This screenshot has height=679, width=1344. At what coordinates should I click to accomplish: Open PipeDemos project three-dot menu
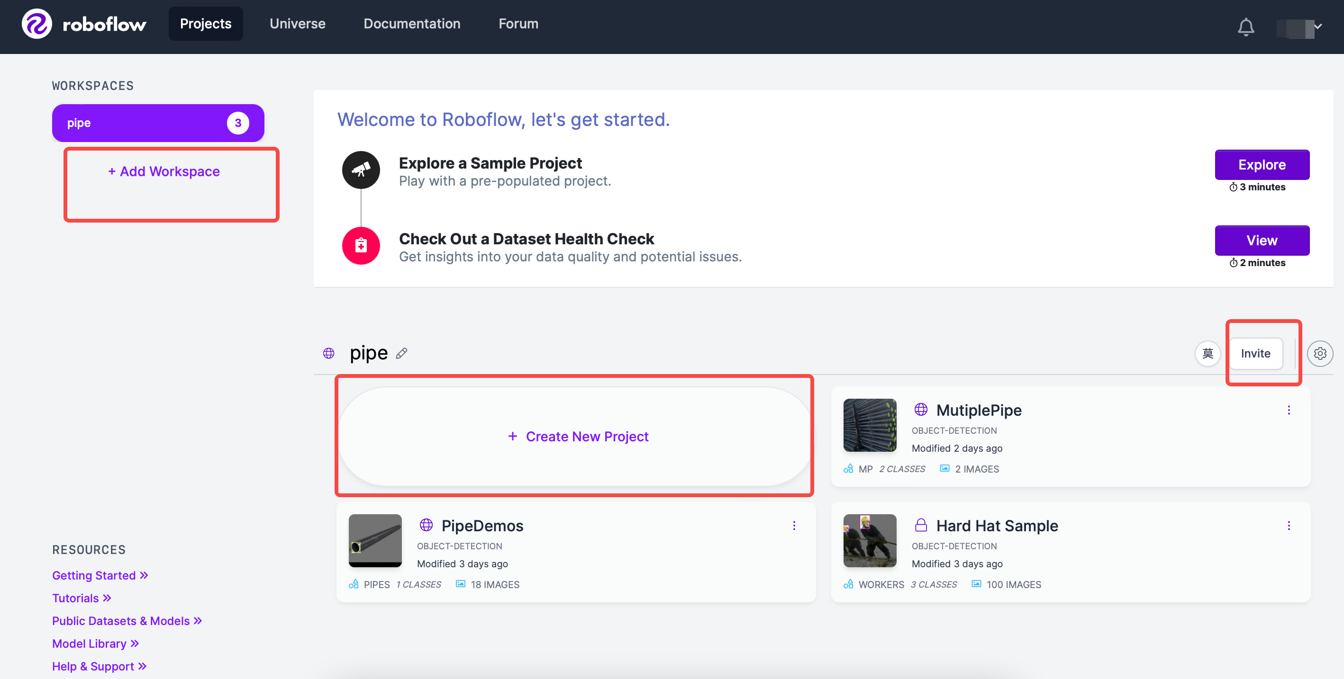coord(794,525)
